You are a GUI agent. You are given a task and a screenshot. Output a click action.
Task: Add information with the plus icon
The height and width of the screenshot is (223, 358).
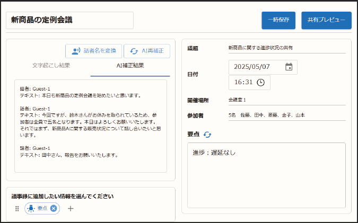click(71, 208)
